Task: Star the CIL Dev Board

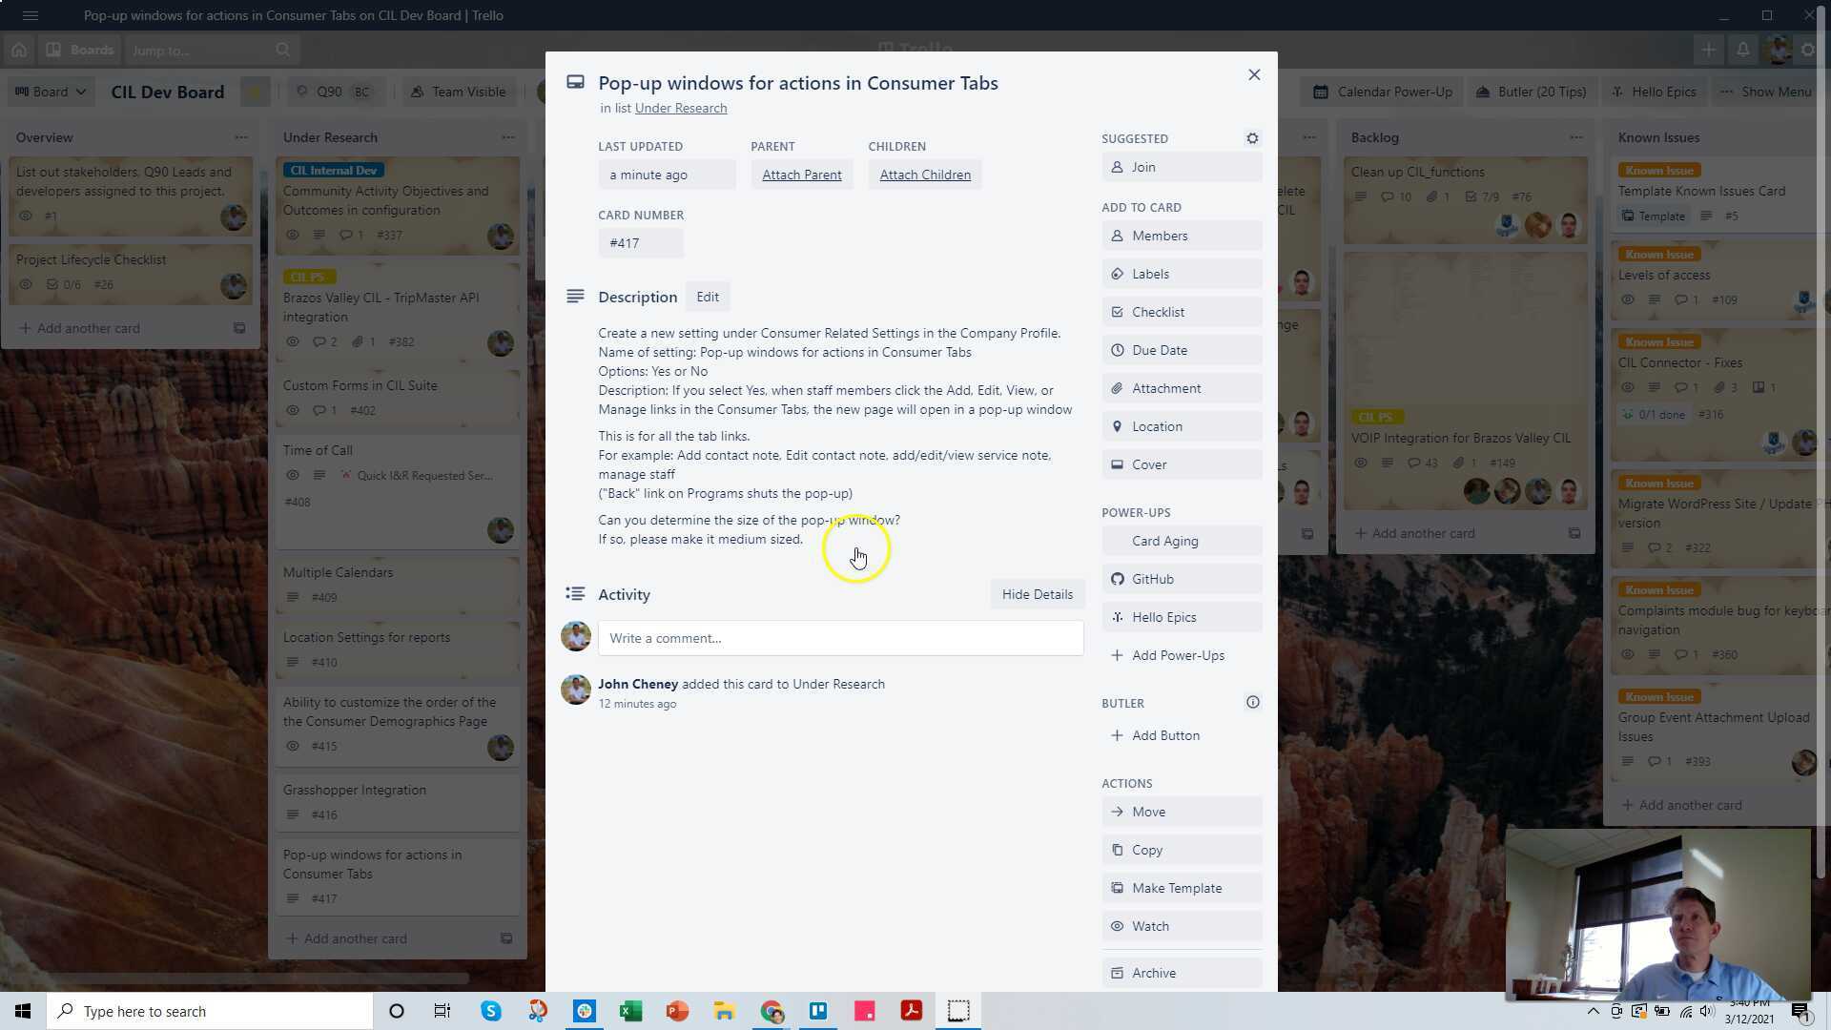Action: (x=254, y=92)
